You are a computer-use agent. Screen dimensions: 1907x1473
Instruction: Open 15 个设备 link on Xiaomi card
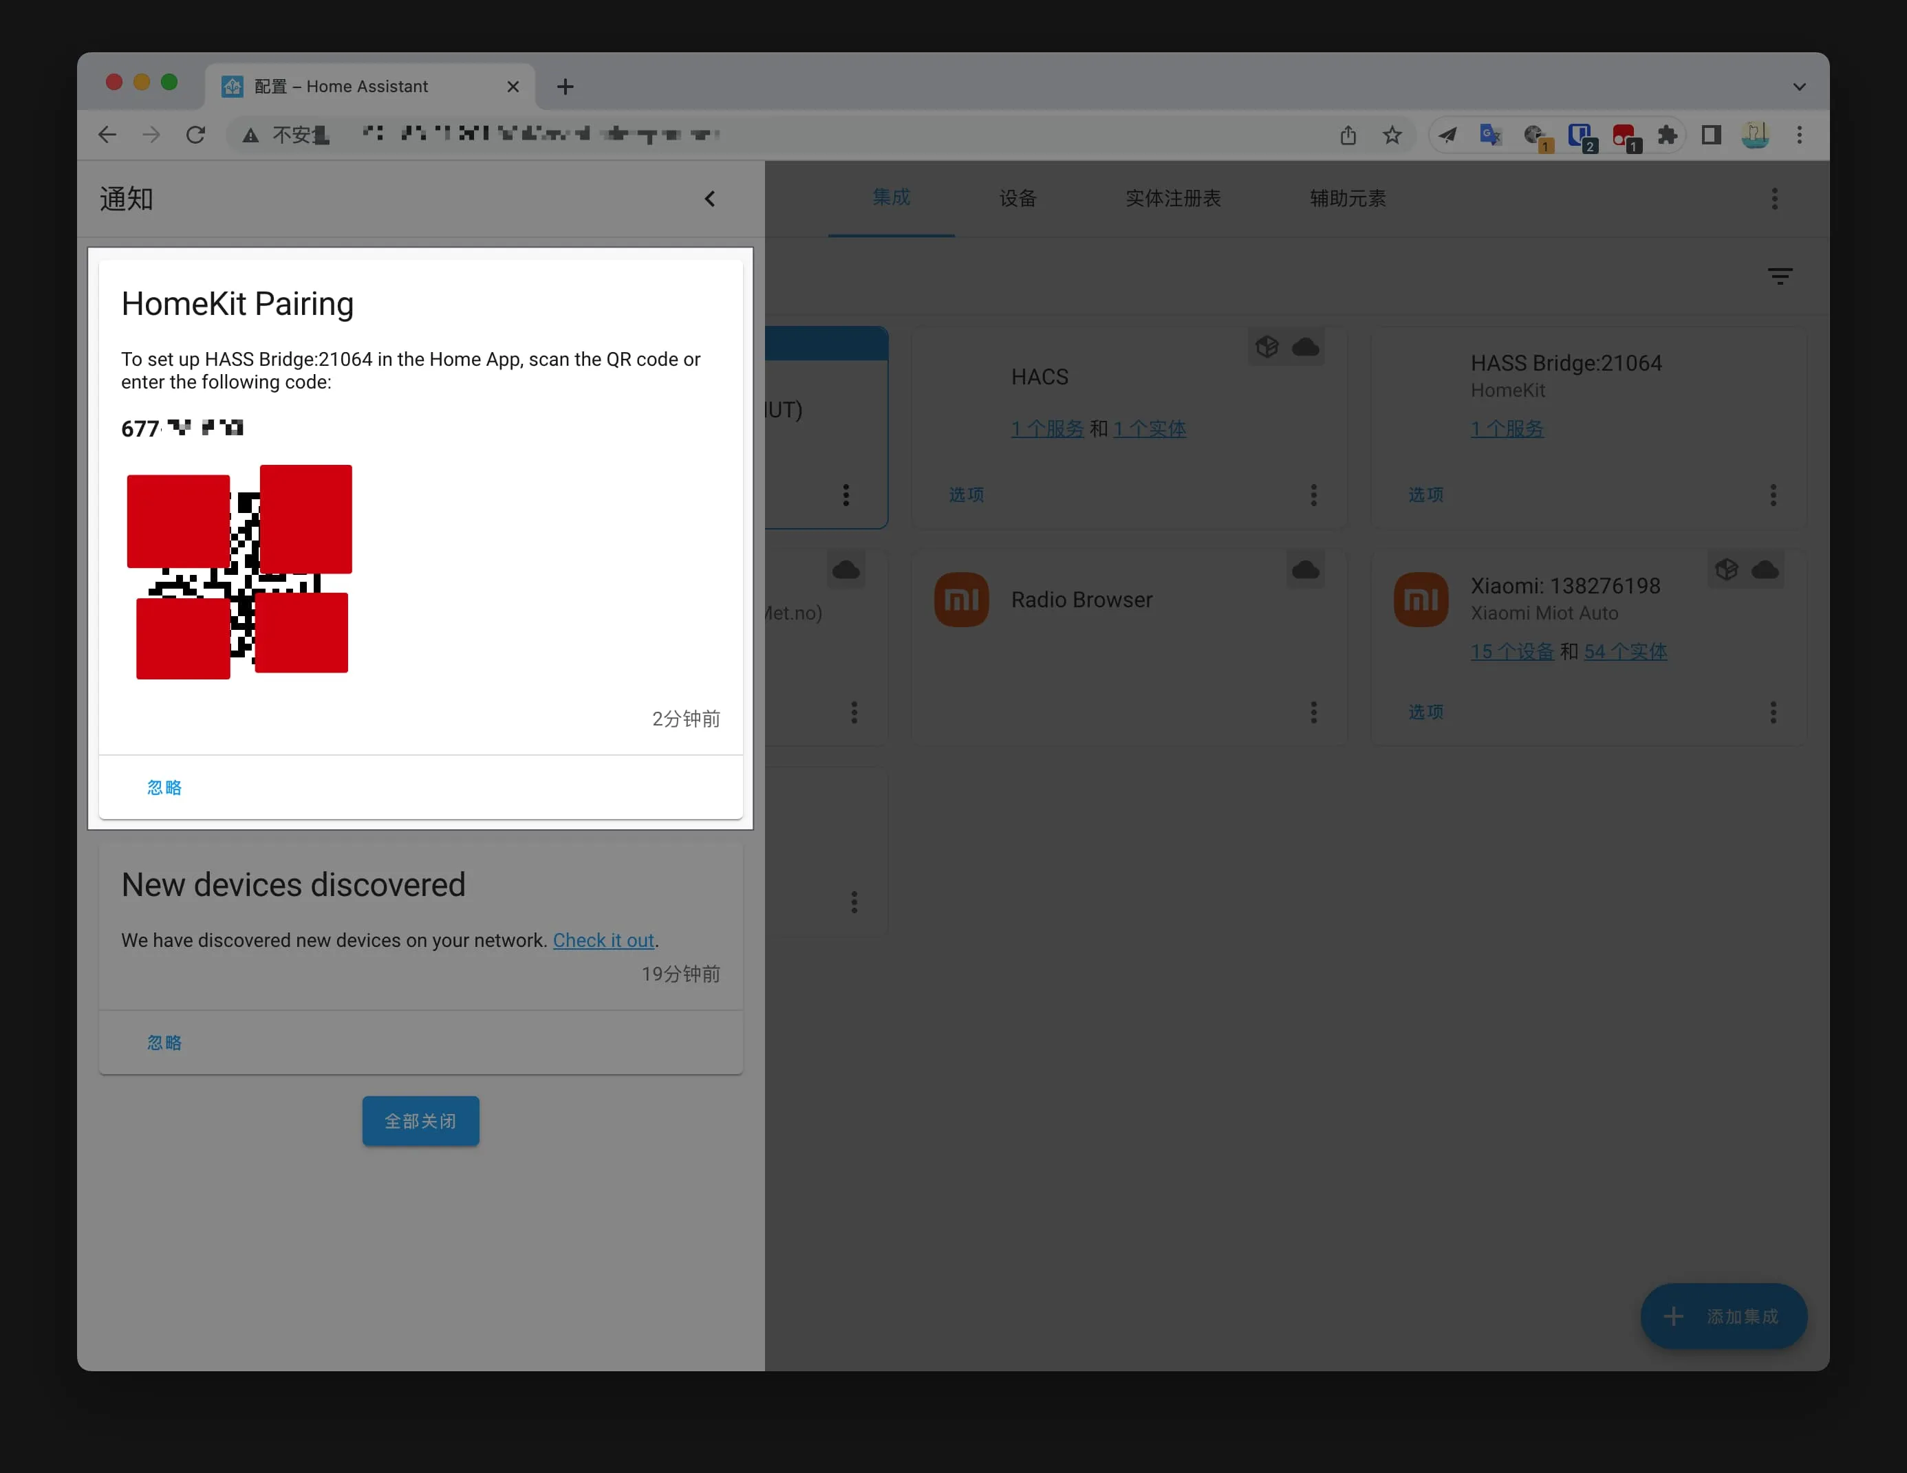[1511, 651]
